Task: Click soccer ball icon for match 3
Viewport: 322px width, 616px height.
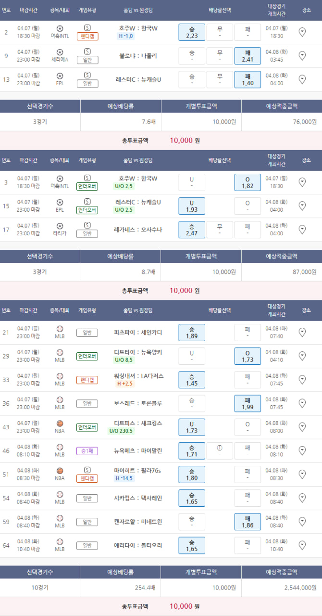Action: [60, 179]
